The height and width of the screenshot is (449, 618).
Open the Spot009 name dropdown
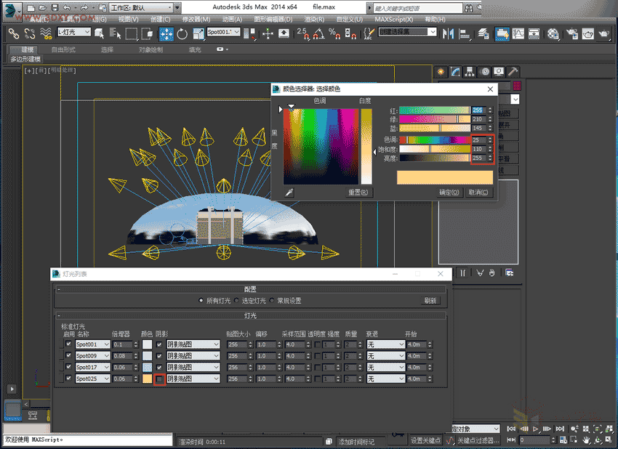coord(106,356)
